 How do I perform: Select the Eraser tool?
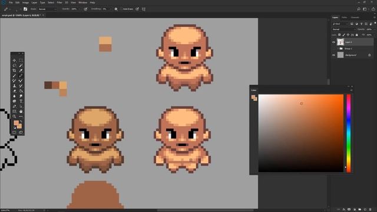(14, 91)
